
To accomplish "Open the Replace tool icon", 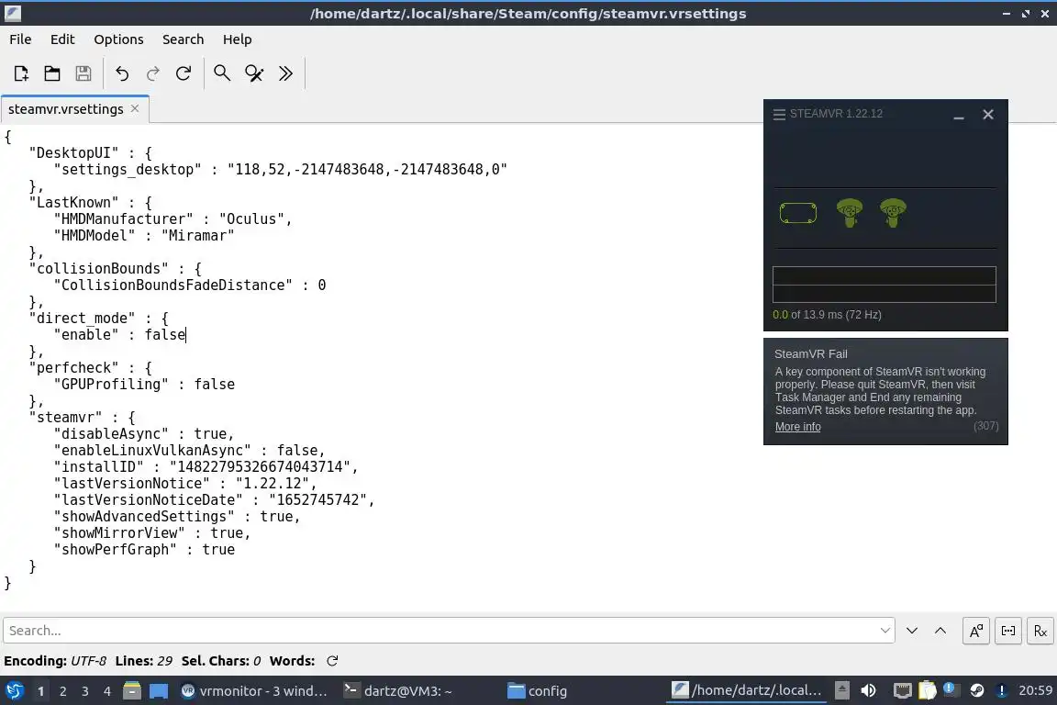I will pos(254,73).
